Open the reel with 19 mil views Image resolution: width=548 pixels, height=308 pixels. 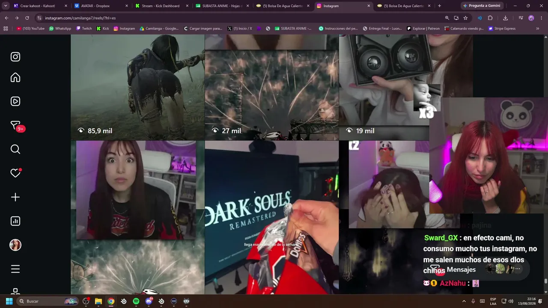pos(384,87)
